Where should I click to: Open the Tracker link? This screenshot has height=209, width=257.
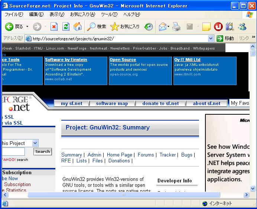167,155
